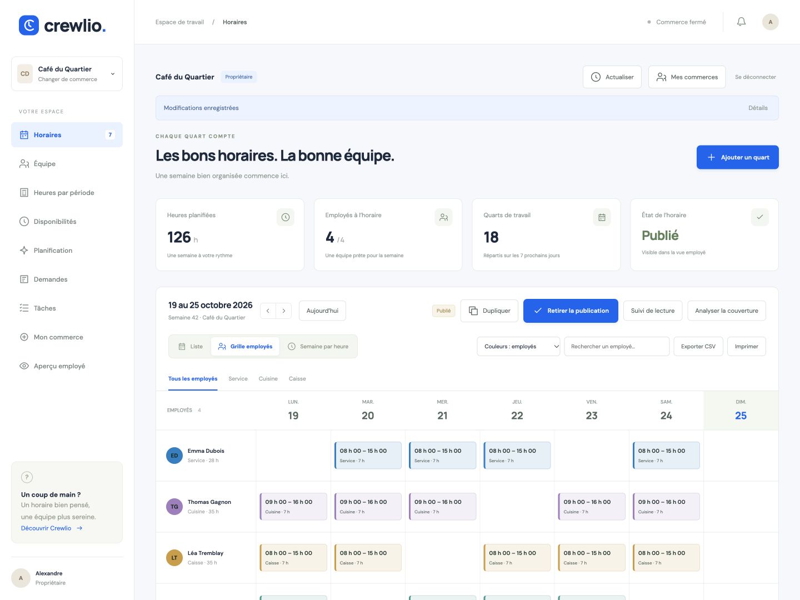Click the Crewlio logo icon
The height and width of the screenshot is (600, 800).
[29, 25]
